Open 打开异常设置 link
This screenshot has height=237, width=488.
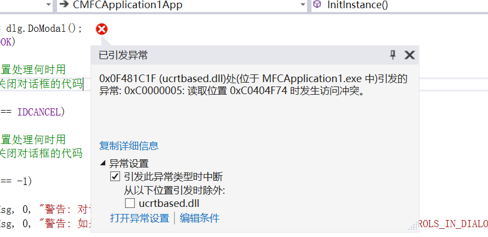(x=139, y=218)
